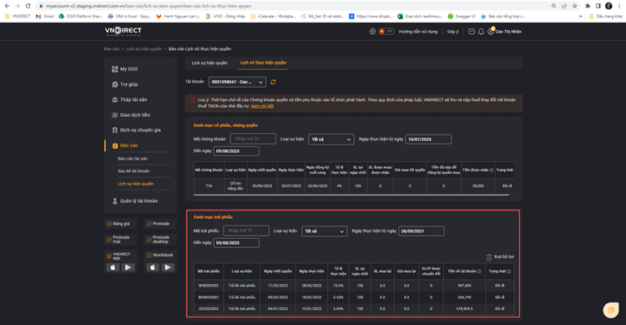626x325 pixels.
Task: Open browser extensions puzzle icon
Action: coord(588,6)
